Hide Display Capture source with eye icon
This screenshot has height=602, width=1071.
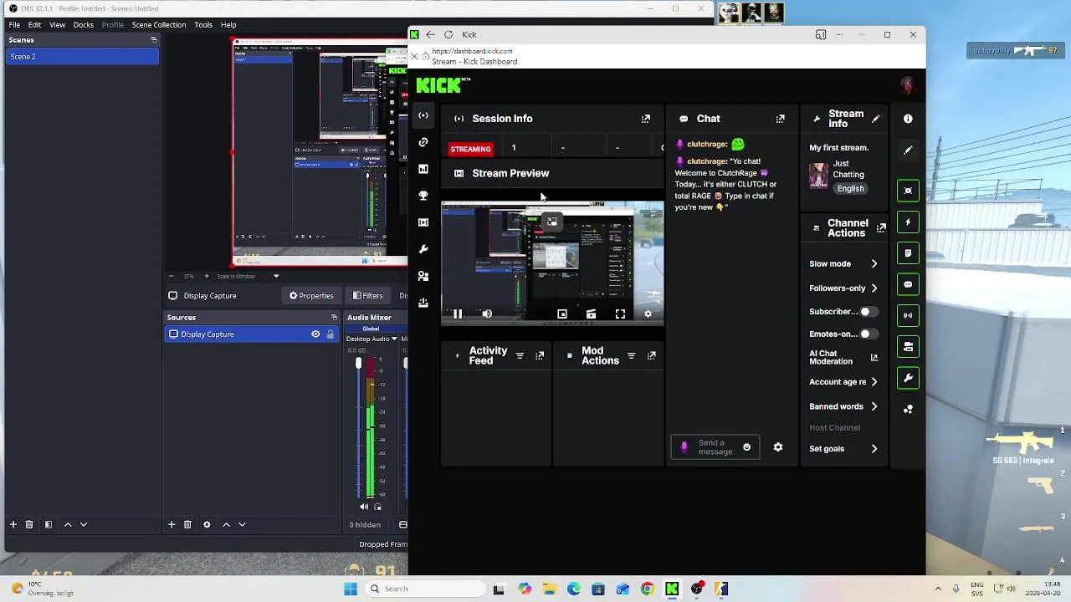point(315,334)
